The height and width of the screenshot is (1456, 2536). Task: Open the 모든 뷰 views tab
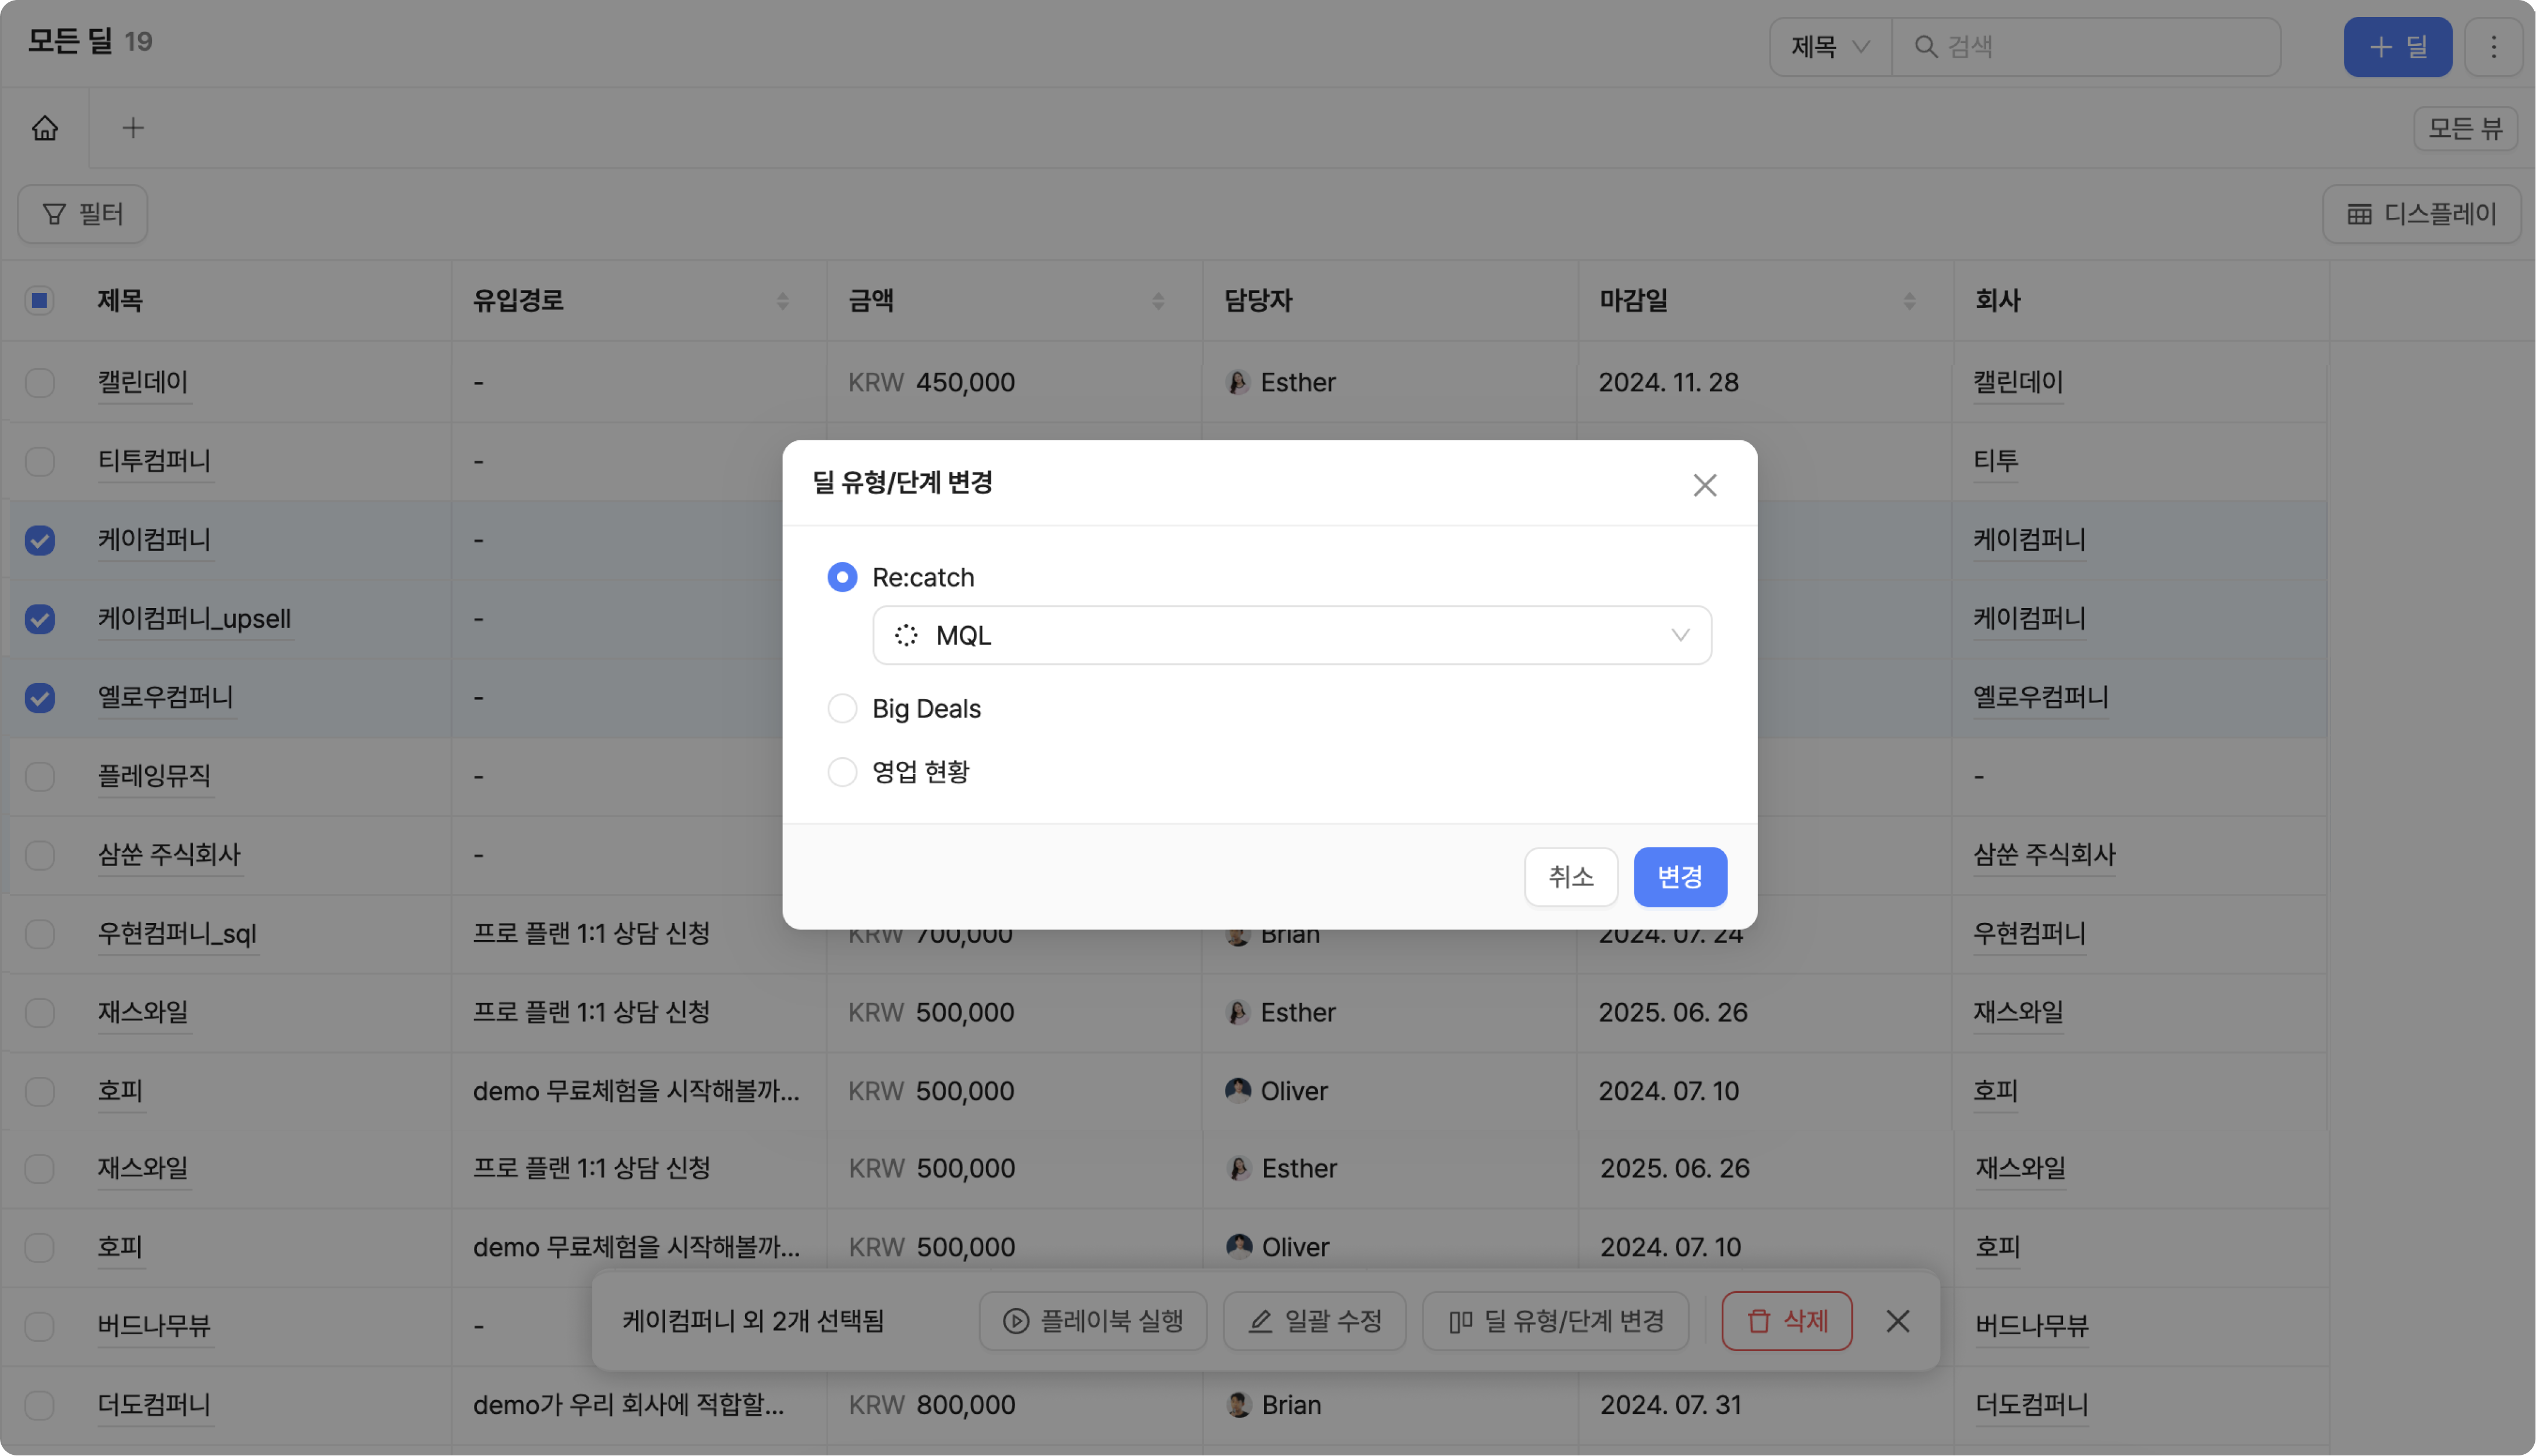click(x=2464, y=128)
